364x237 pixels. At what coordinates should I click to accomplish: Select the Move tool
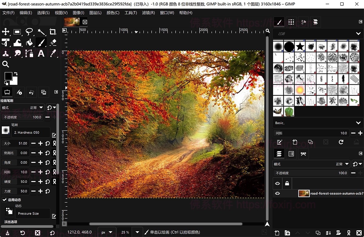tap(6, 32)
